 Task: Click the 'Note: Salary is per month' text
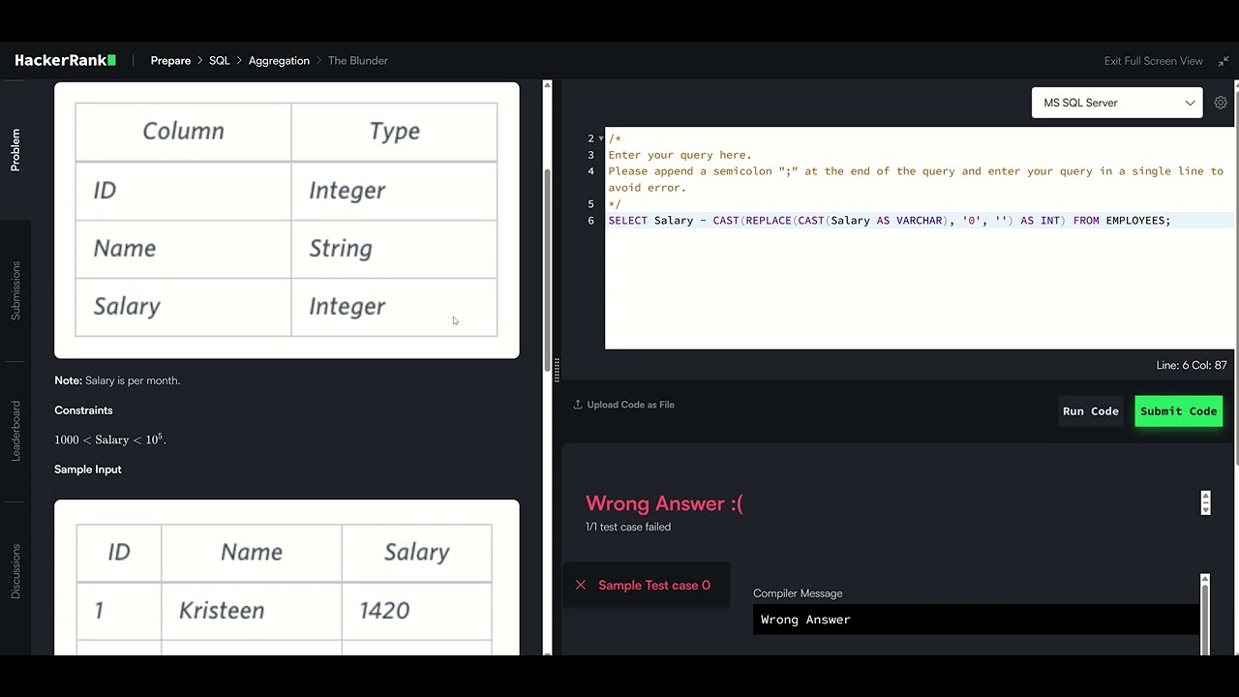[x=117, y=380]
